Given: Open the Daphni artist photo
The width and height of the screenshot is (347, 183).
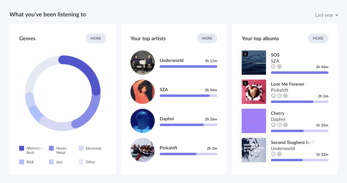Looking at the screenshot, I should coord(143,121).
